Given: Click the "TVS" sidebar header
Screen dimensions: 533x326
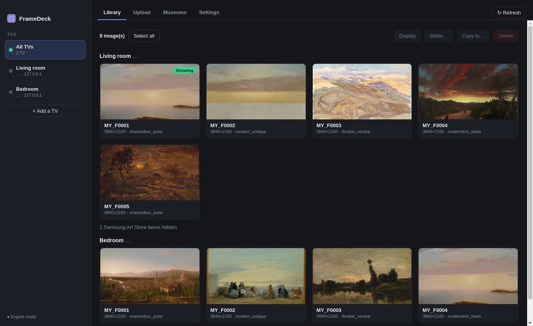Looking at the screenshot, I should [x=12, y=34].
